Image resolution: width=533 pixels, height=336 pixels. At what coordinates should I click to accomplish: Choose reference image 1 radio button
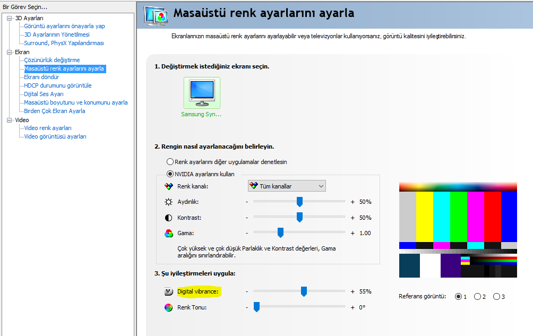[x=458, y=297]
